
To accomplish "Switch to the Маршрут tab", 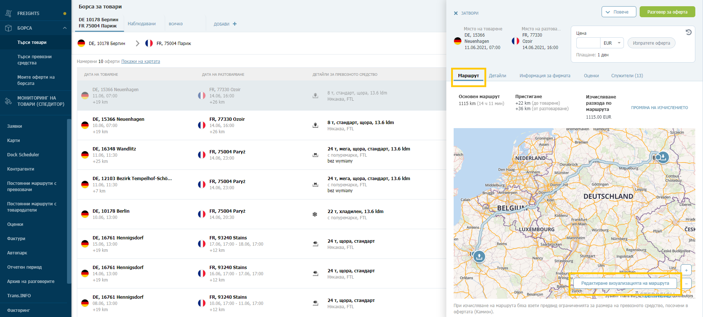I will point(468,76).
